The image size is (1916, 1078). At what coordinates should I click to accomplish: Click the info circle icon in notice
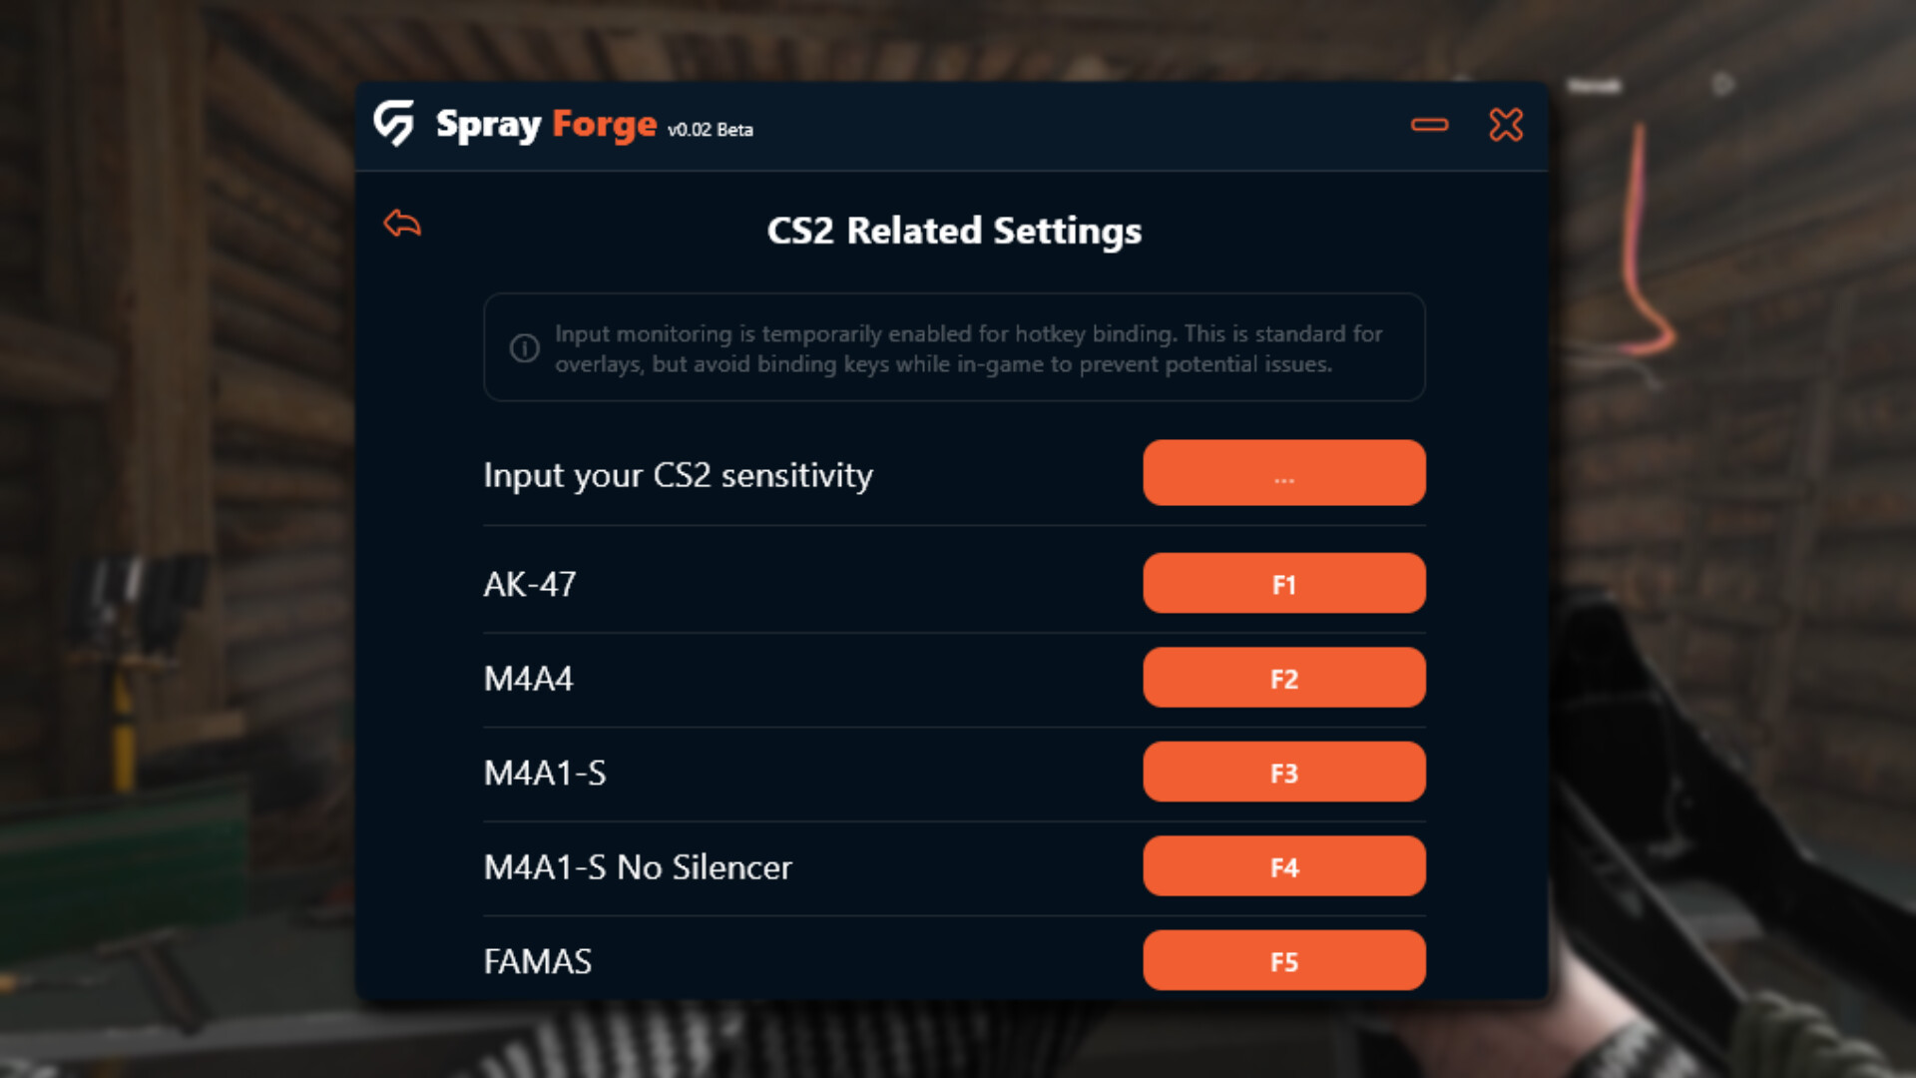pos(525,348)
